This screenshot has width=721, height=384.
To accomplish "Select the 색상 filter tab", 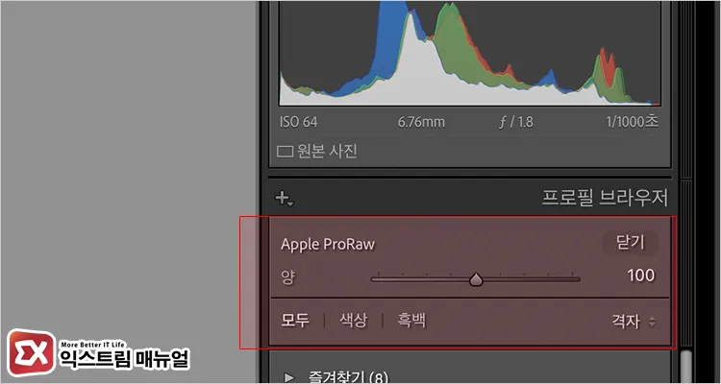I will point(353,321).
